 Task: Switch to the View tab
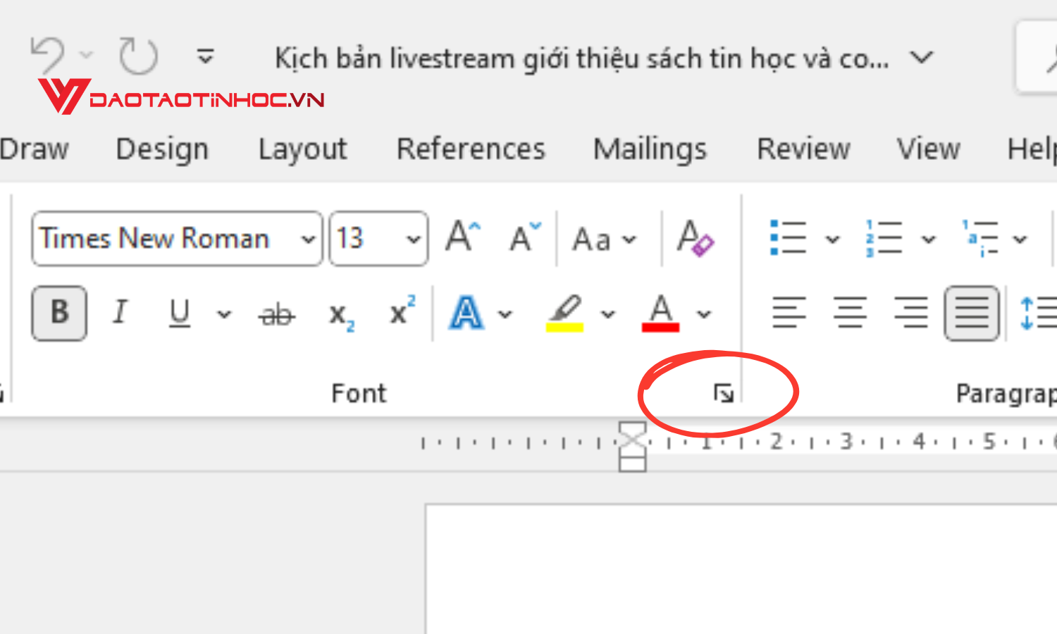(x=928, y=149)
